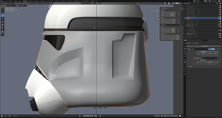
Task: Select the Select Box tool in toolbar
Action: click(x=3, y=9)
